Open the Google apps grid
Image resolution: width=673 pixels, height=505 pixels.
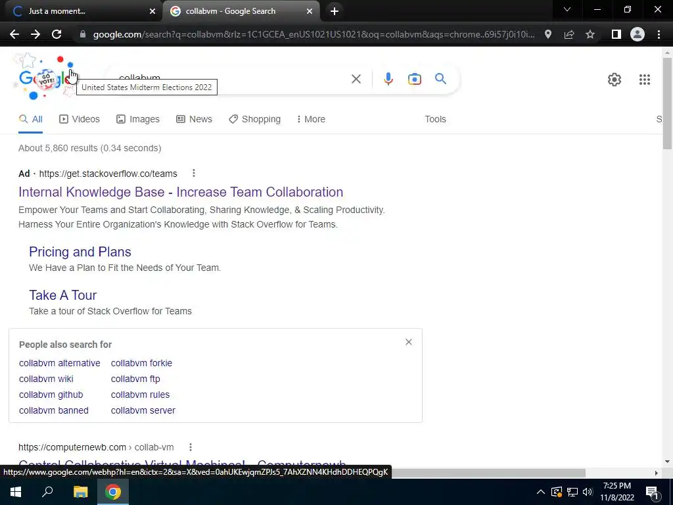coord(645,80)
